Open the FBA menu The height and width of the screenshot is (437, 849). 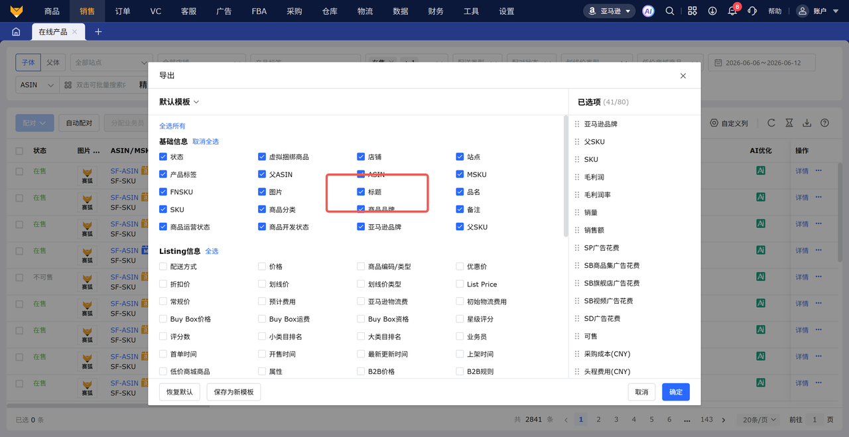259,11
